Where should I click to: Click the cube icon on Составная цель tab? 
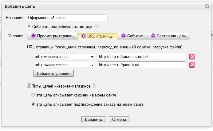click(153, 36)
